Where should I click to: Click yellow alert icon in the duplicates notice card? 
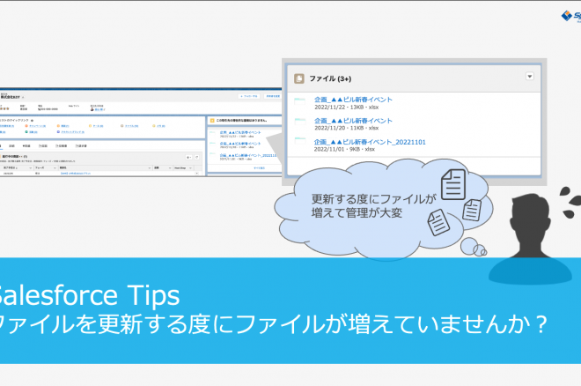[212, 121]
